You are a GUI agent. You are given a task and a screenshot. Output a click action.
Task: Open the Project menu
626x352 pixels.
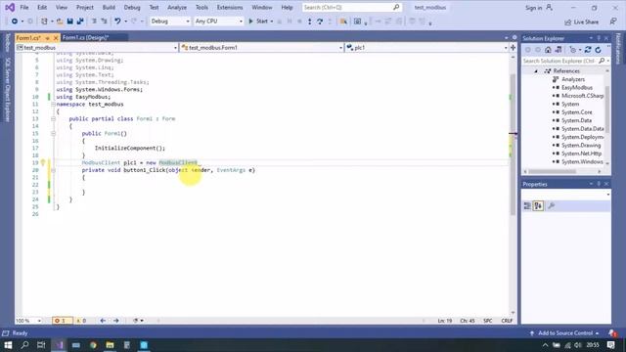pos(85,8)
